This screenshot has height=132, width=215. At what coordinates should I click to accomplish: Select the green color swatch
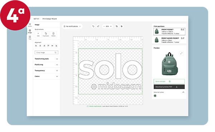click(155, 96)
